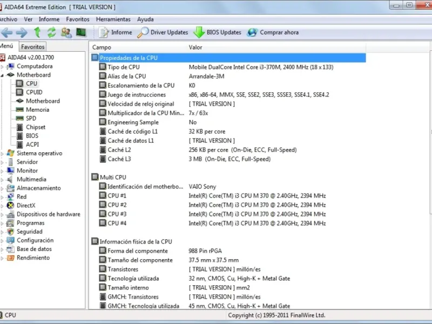Select the AIDA64 v2.00.1700 root node

pyautogui.click(x=31, y=57)
